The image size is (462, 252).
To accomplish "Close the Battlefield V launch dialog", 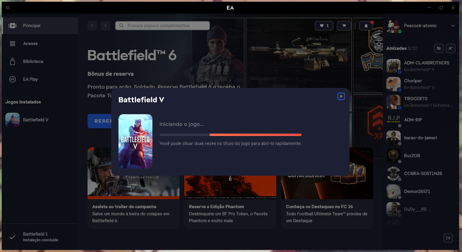I will (341, 96).
